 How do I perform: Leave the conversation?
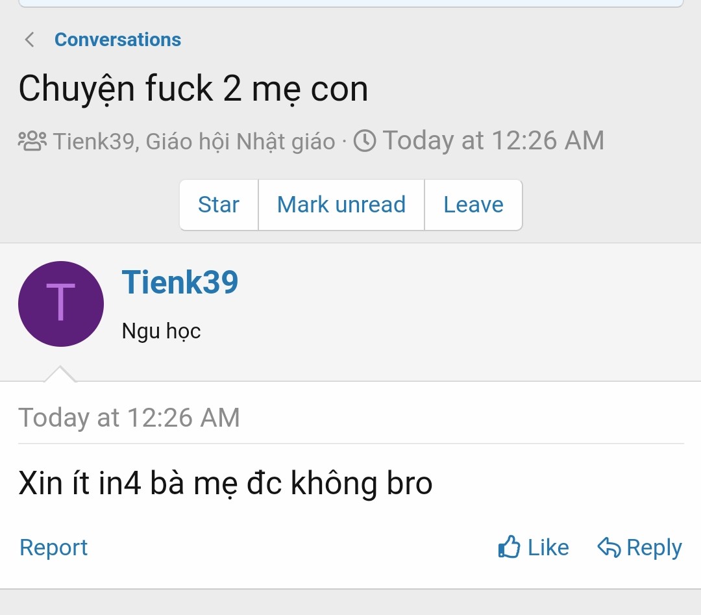[473, 205]
